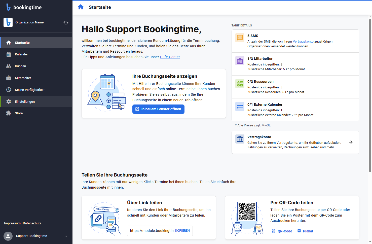Click the Support Bookingtime user name
The height and width of the screenshot is (244, 372).
coord(31,236)
